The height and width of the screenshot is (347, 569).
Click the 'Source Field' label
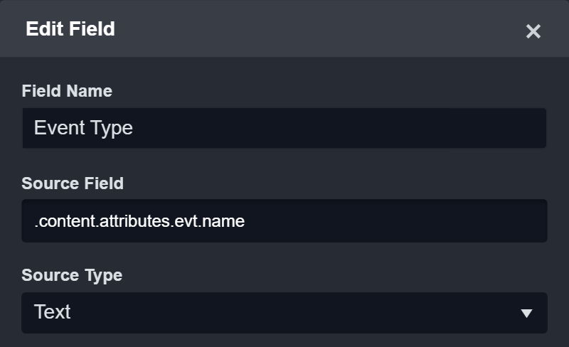point(73,183)
